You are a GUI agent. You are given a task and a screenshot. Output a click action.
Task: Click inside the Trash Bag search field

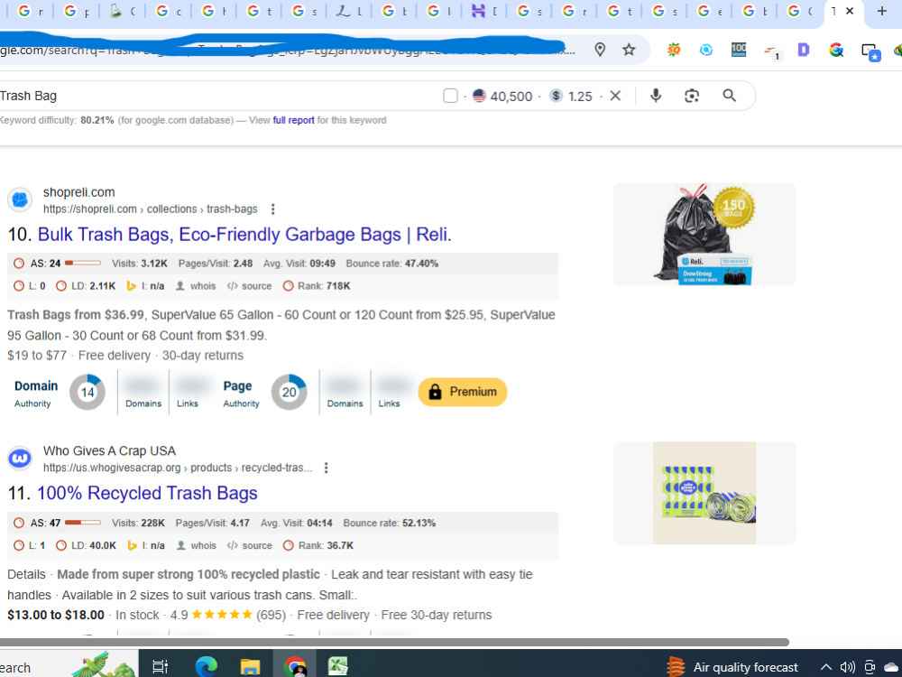point(218,96)
